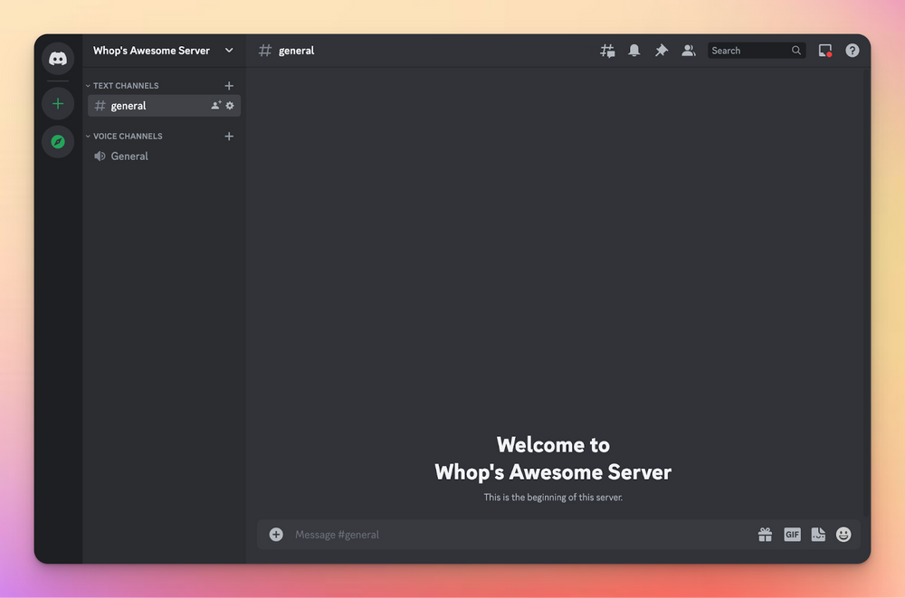Click the Explore Discoverable Servers compass icon

pyautogui.click(x=57, y=142)
